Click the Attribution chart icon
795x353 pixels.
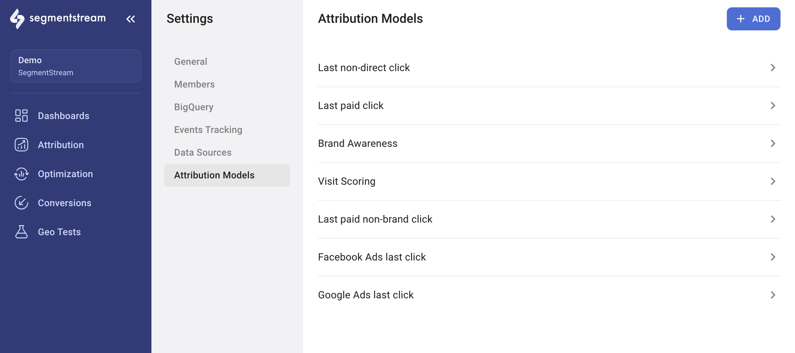(x=21, y=145)
